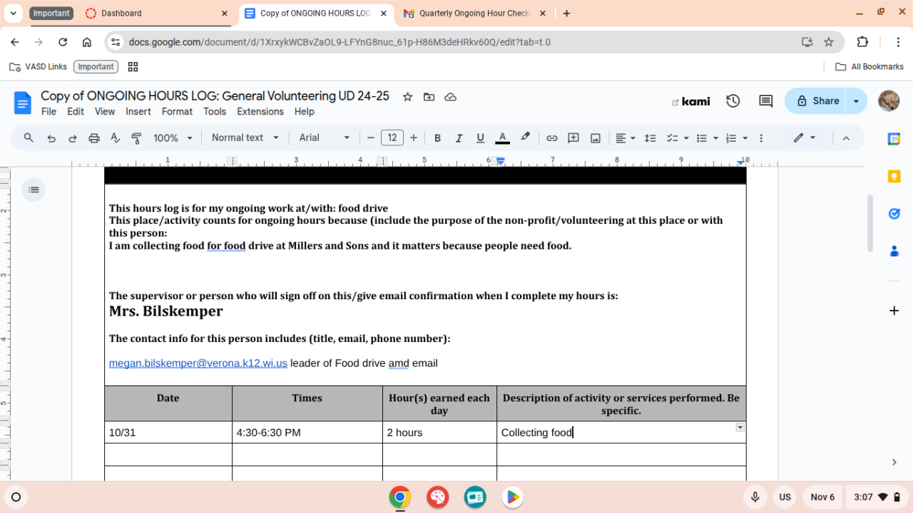Add a comment from the toolbar
The width and height of the screenshot is (913, 513).
coord(573,138)
